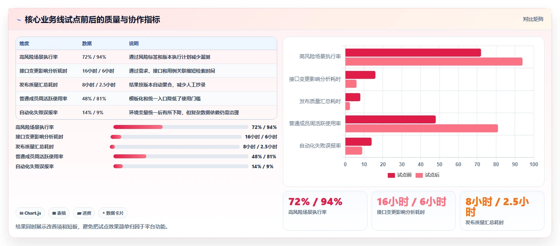Select the 72% / 94% table cell
560x246 pixels.
coord(94,57)
